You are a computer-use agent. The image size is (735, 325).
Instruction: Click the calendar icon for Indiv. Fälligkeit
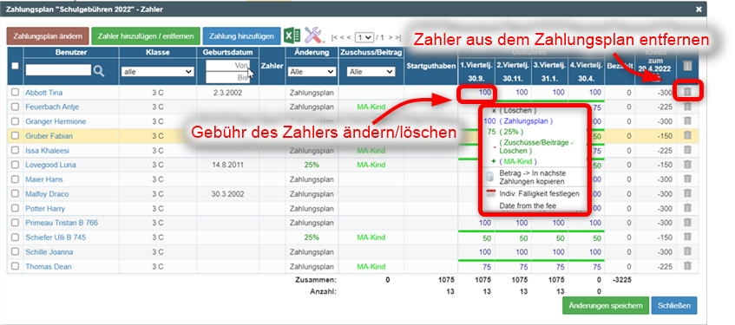tap(492, 193)
